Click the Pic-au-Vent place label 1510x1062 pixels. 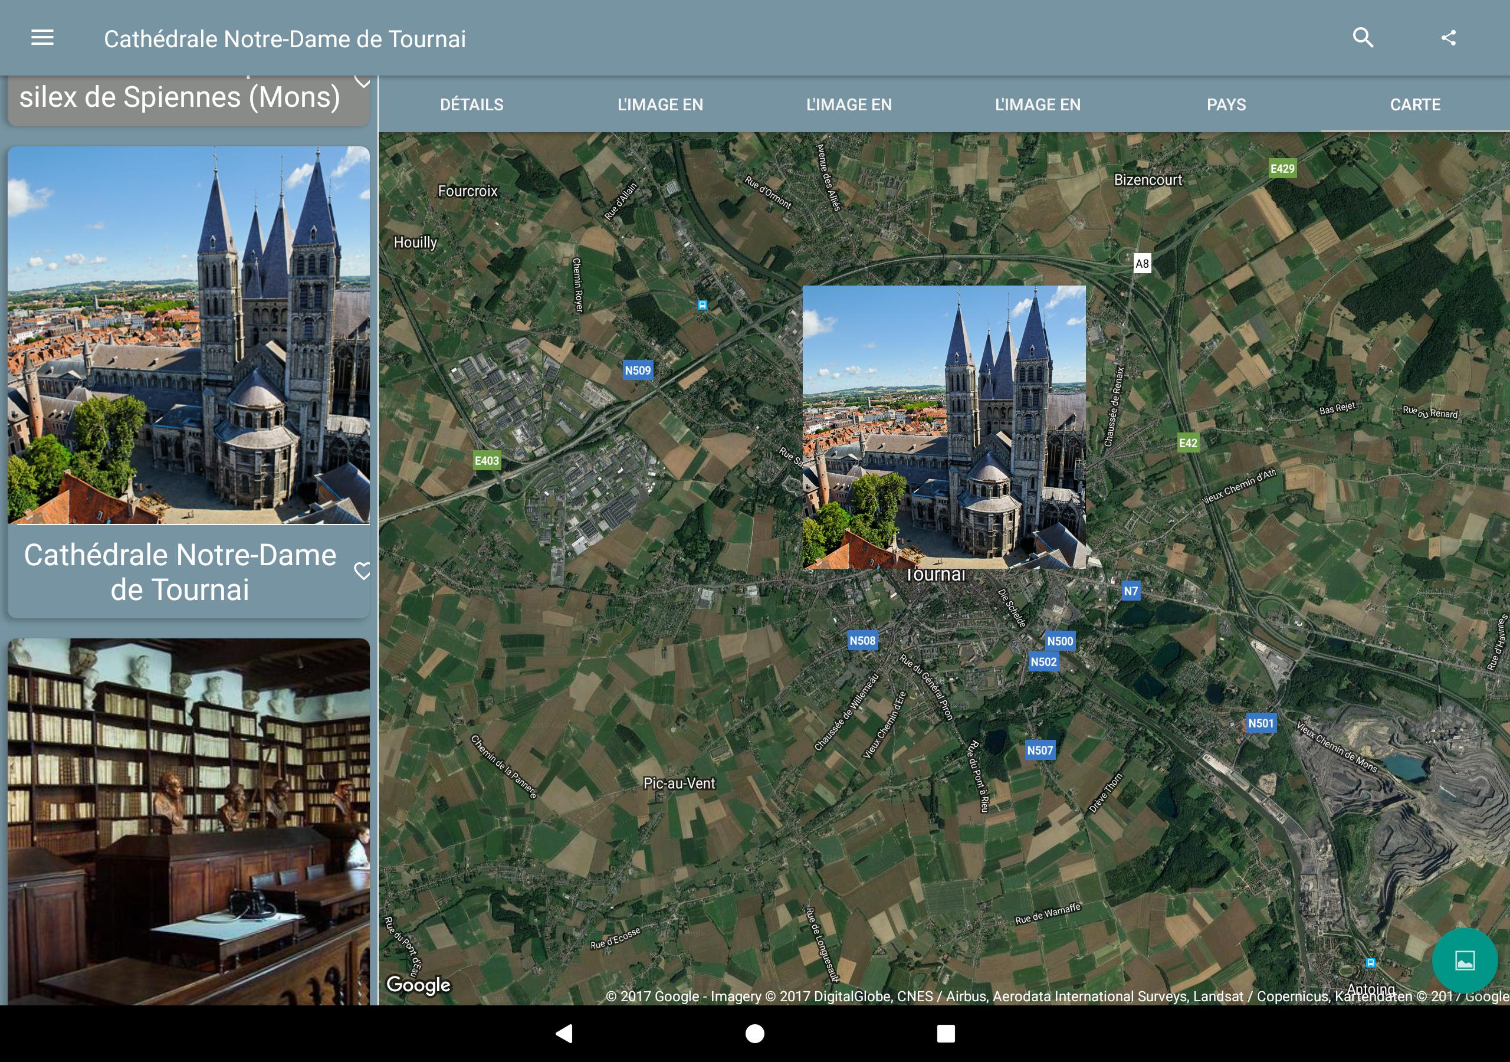point(679,783)
